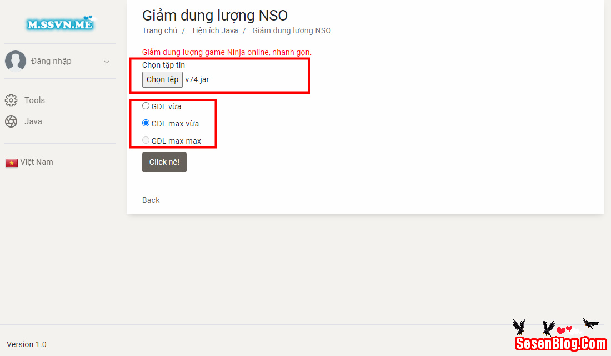Viewport: 611px width, 356px height.
Task: Select the GDL vừa radio option
Action: click(146, 106)
